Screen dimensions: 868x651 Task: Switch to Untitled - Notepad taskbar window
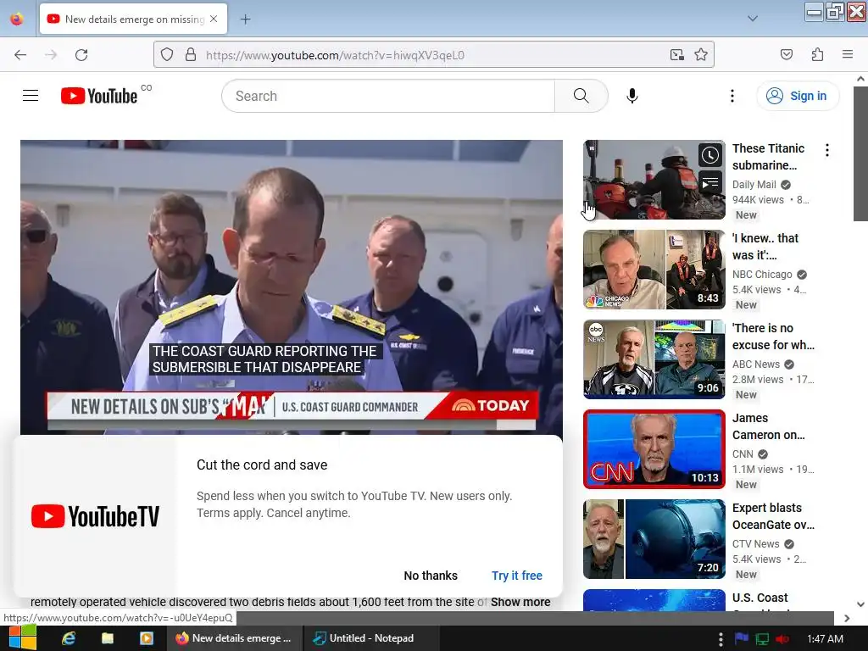(371, 638)
